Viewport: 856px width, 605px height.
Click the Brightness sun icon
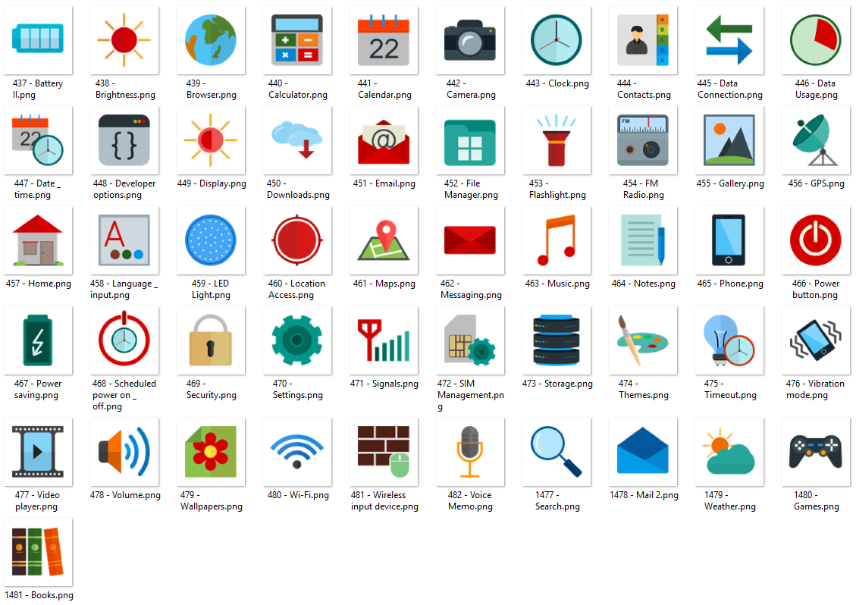[124, 39]
